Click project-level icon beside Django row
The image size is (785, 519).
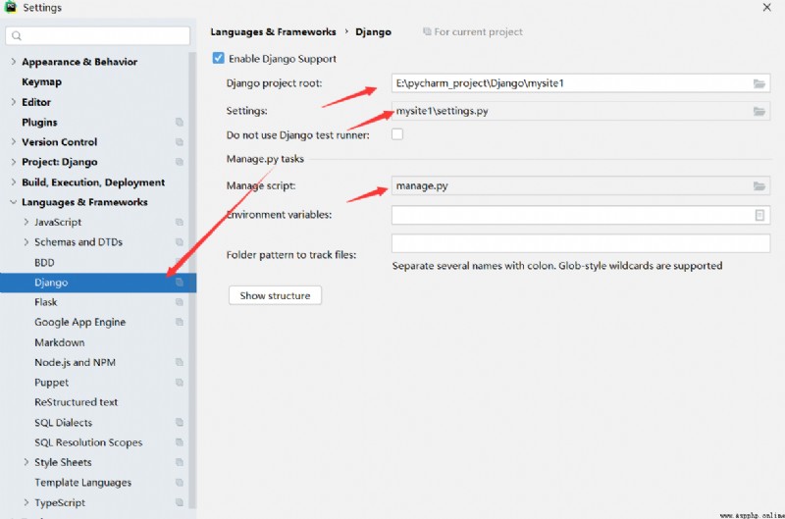(x=180, y=283)
